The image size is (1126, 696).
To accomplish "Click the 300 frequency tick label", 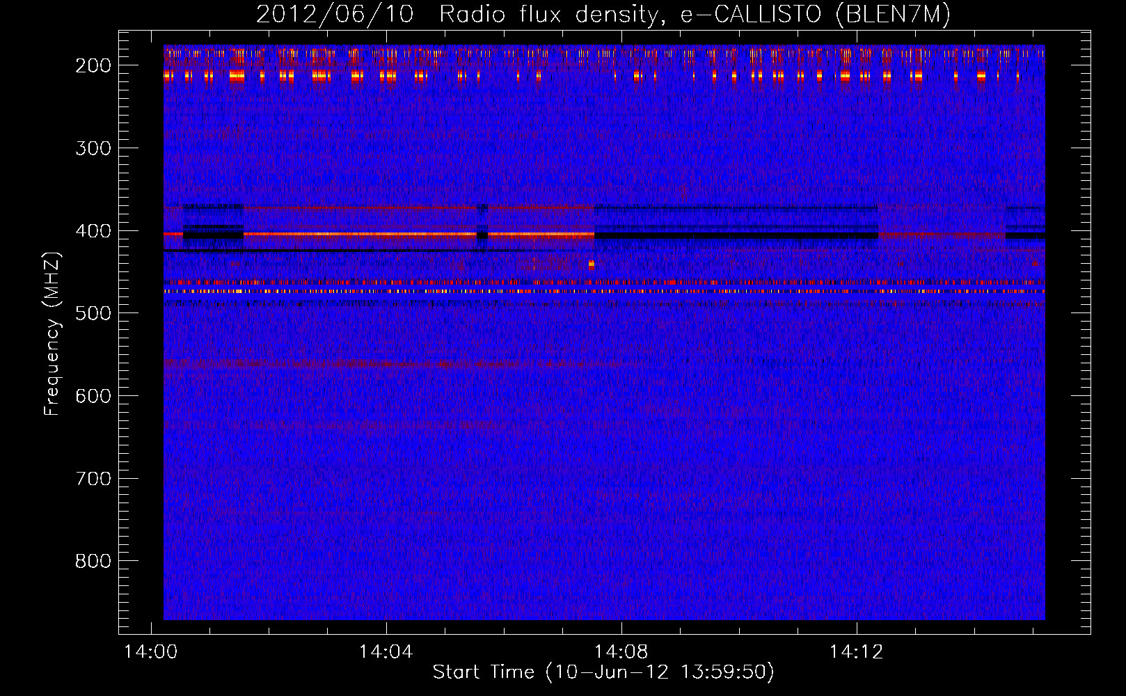I will [x=93, y=148].
